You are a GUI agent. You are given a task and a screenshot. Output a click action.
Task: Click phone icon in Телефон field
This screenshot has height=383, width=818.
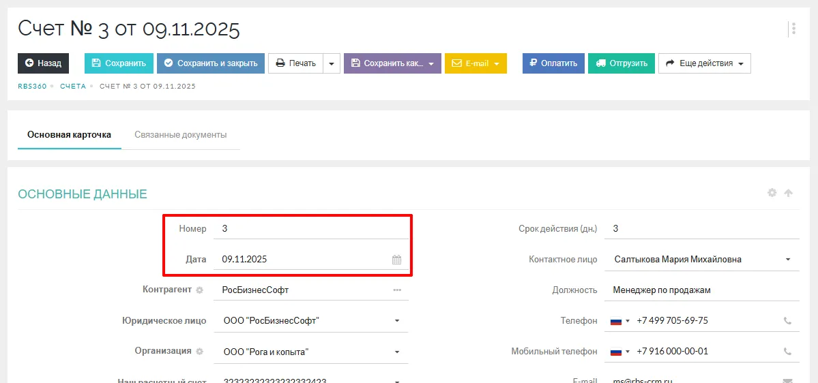click(x=787, y=321)
